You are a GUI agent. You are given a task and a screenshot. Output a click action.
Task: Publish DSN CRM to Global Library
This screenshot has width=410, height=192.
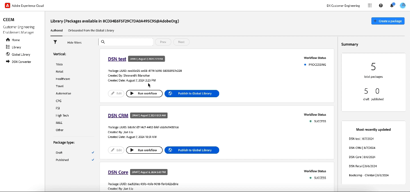point(192,150)
